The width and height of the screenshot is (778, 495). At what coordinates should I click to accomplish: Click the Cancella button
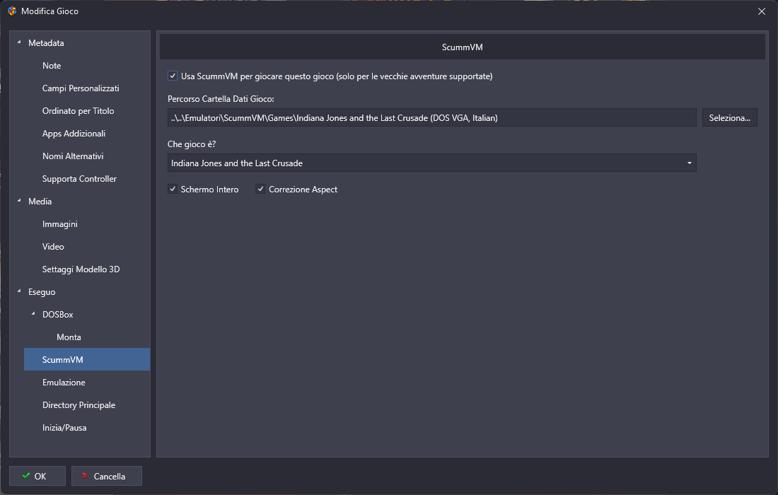click(107, 476)
